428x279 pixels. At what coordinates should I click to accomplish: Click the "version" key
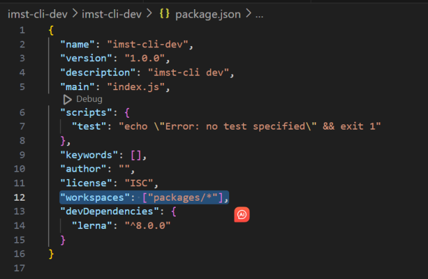[86, 58]
